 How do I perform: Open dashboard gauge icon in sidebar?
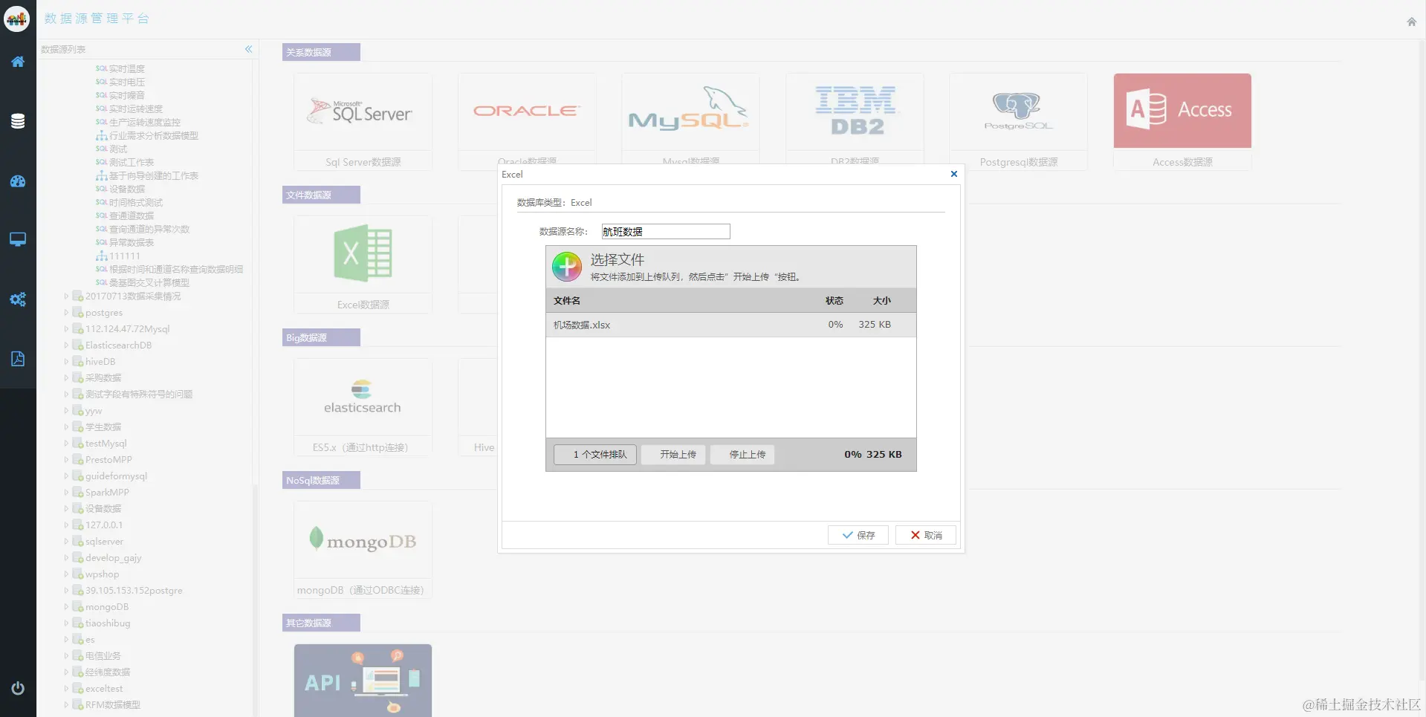[x=18, y=181]
